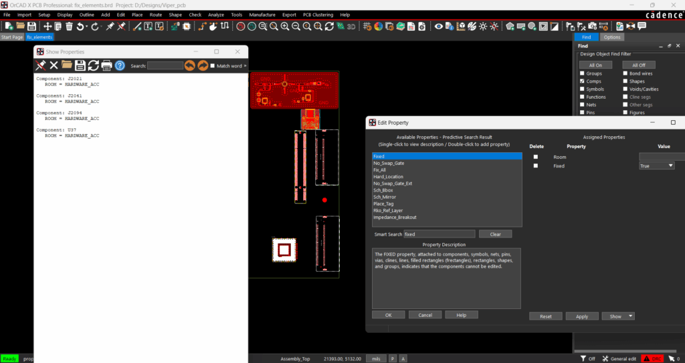Screen dimensions: 685x363
Task: Click the speech bubble comments icon
Action: [642, 26]
